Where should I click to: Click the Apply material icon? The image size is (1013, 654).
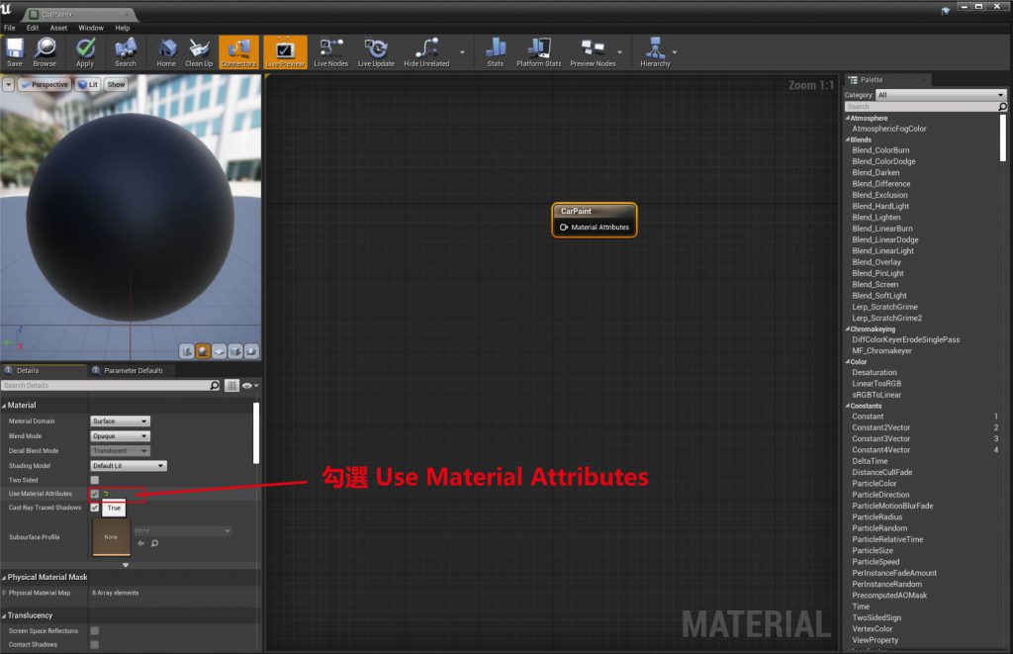pyautogui.click(x=85, y=51)
